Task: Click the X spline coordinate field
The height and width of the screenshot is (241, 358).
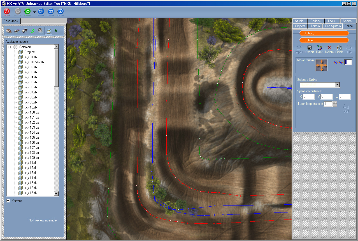Action: [309, 97]
